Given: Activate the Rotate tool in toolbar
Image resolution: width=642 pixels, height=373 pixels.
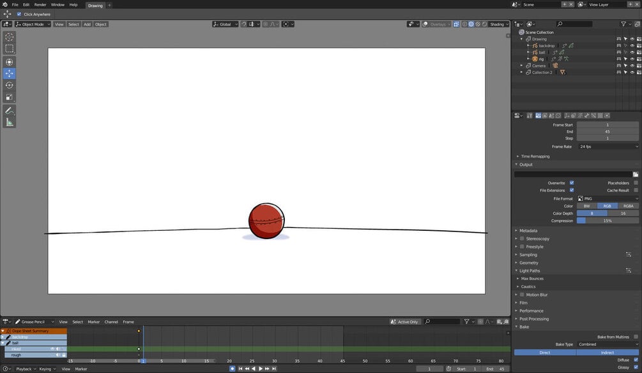Looking at the screenshot, I should pyautogui.click(x=9, y=85).
